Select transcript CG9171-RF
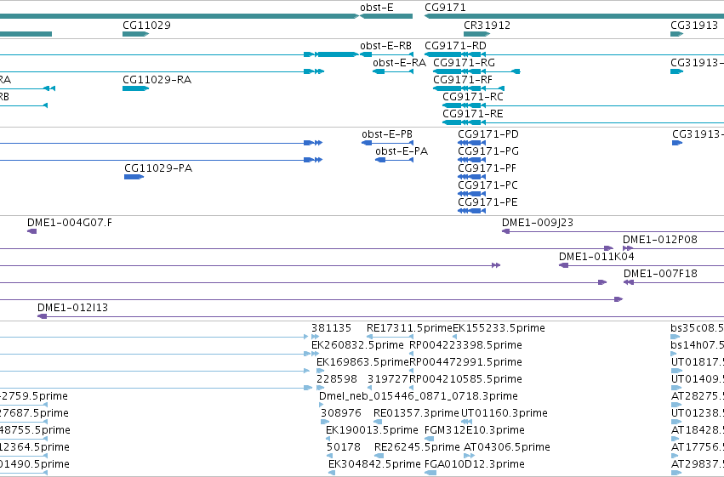This screenshot has width=724, height=477. [463, 80]
